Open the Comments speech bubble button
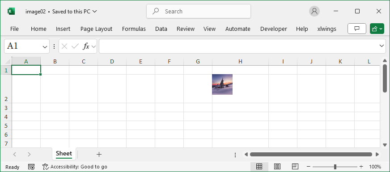Viewport: 390px width, 172px height. [356, 29]
